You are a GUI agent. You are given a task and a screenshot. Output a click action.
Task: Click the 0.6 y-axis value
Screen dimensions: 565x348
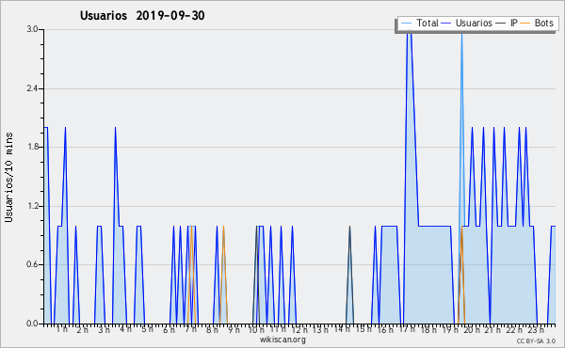pyautogui.click(x=32, y=264)
